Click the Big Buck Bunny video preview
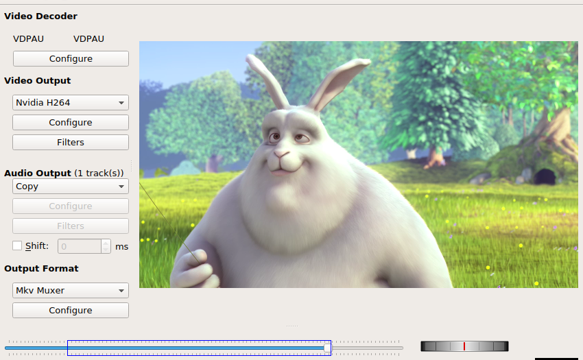Screen dimensions: 583x360 (359, 165)
